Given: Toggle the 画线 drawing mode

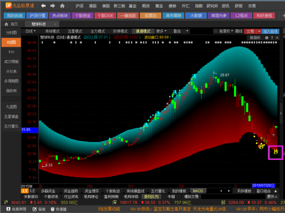Looking at the screenshot, I should (239, 32).
